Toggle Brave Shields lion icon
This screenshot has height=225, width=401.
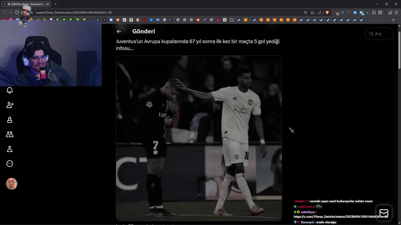point(327,12)
